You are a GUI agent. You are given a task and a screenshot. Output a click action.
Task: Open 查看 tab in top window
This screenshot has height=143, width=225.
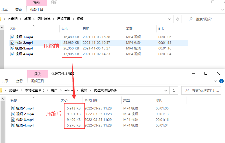point(19,10)
